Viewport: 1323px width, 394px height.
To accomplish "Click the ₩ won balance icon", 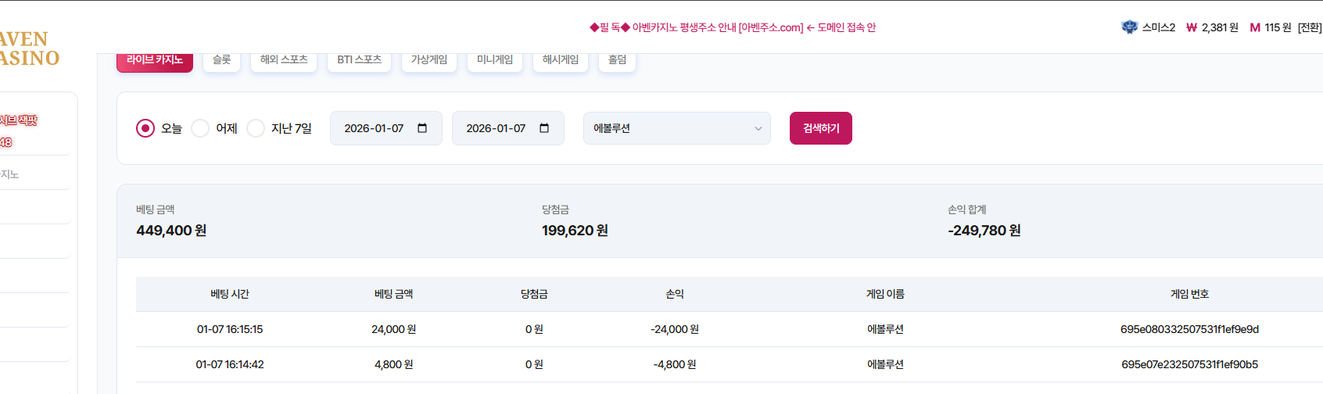I will click(1192, 27).
